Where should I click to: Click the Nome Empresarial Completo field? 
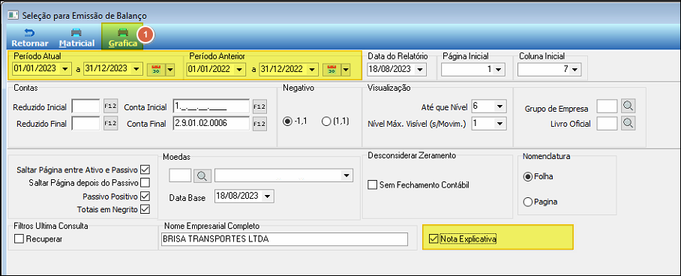[284, 239]
